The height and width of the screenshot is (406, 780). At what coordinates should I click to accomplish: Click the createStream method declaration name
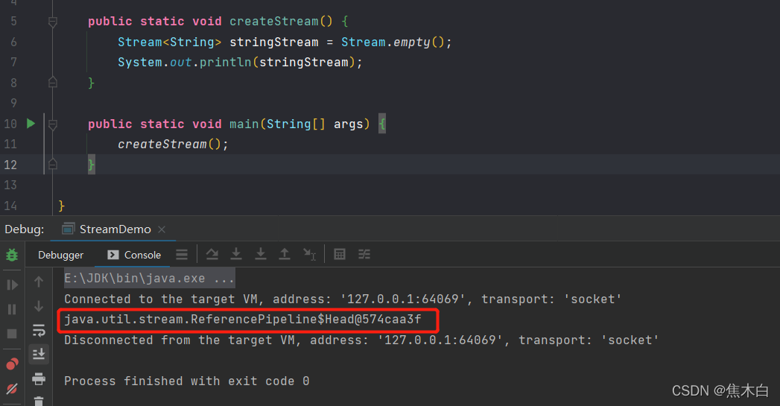pos(273,22)
